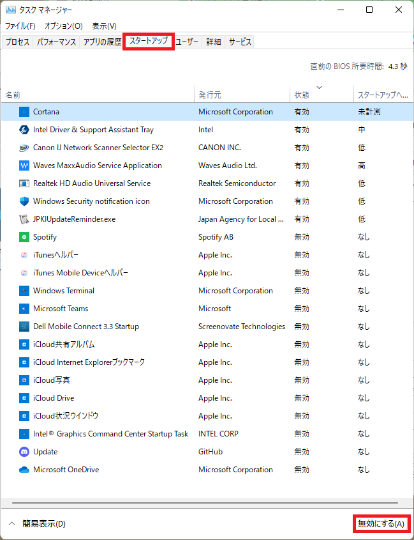Viewport: 414px width, 540px height.
Task: Open the ファイル(F) menu
Action: (x=20, y=26)
